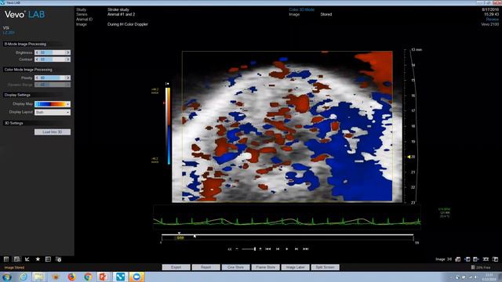Click the Brightness slider bar

53,52
